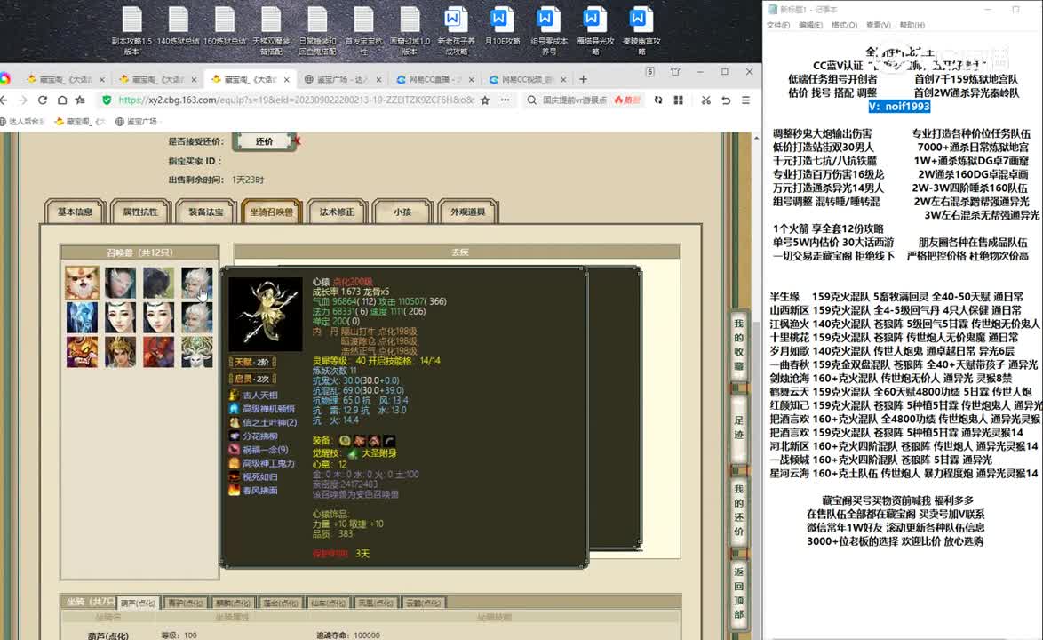Switch to the 鉴宝广场 browser tab

pos(343,79)
